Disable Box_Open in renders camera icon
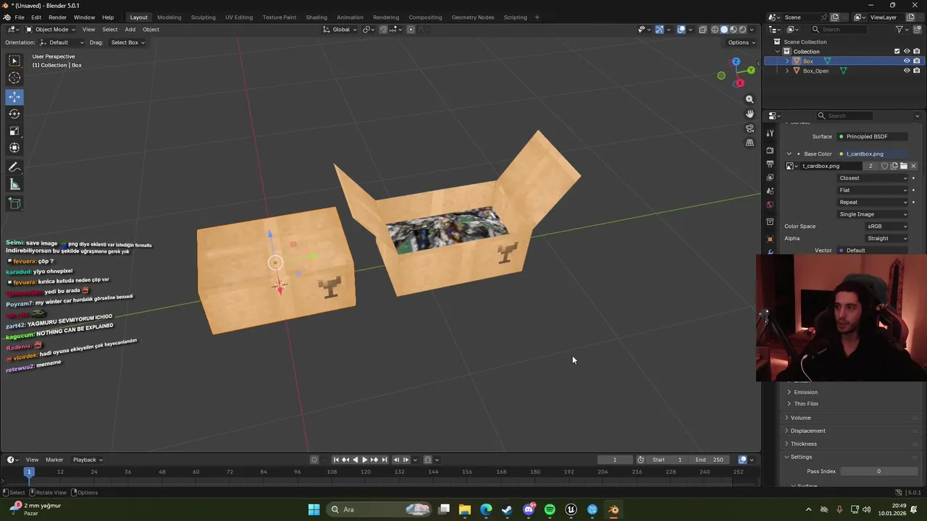 coord(917,71)
